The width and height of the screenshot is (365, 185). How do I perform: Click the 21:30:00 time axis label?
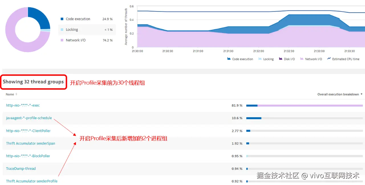[137, 51]
